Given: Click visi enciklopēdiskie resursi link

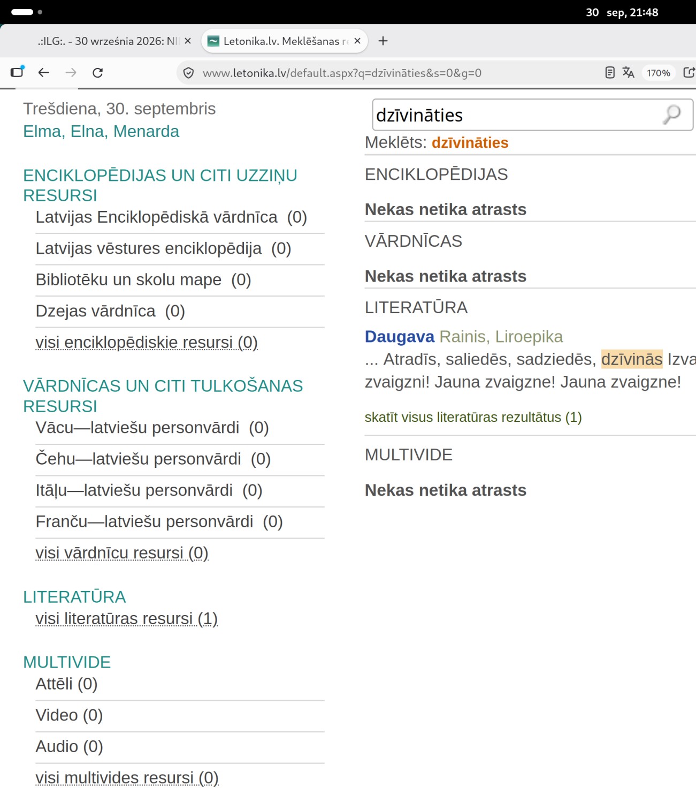Looking at the screenshot, I should 147,342.
